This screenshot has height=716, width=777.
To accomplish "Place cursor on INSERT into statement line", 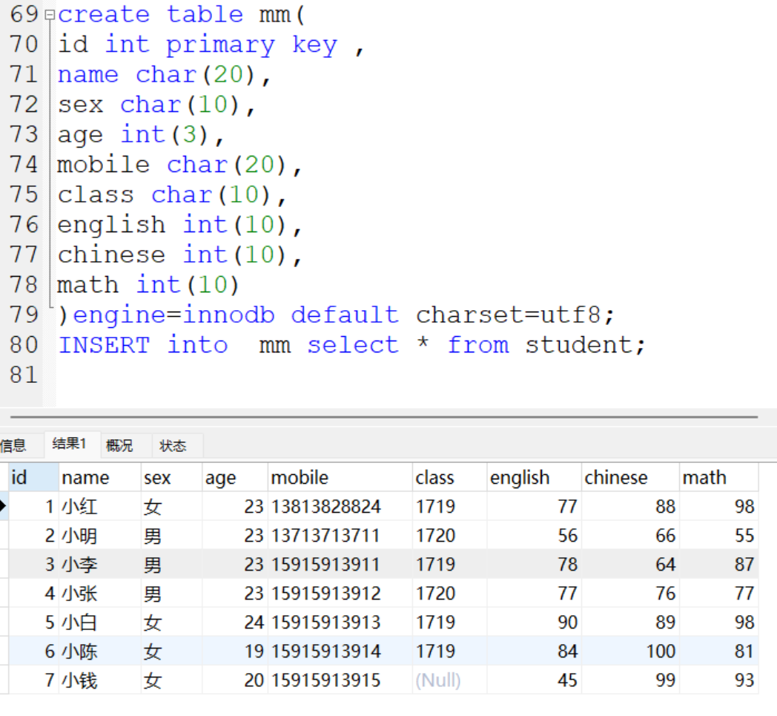I will (x=352, y=344).
